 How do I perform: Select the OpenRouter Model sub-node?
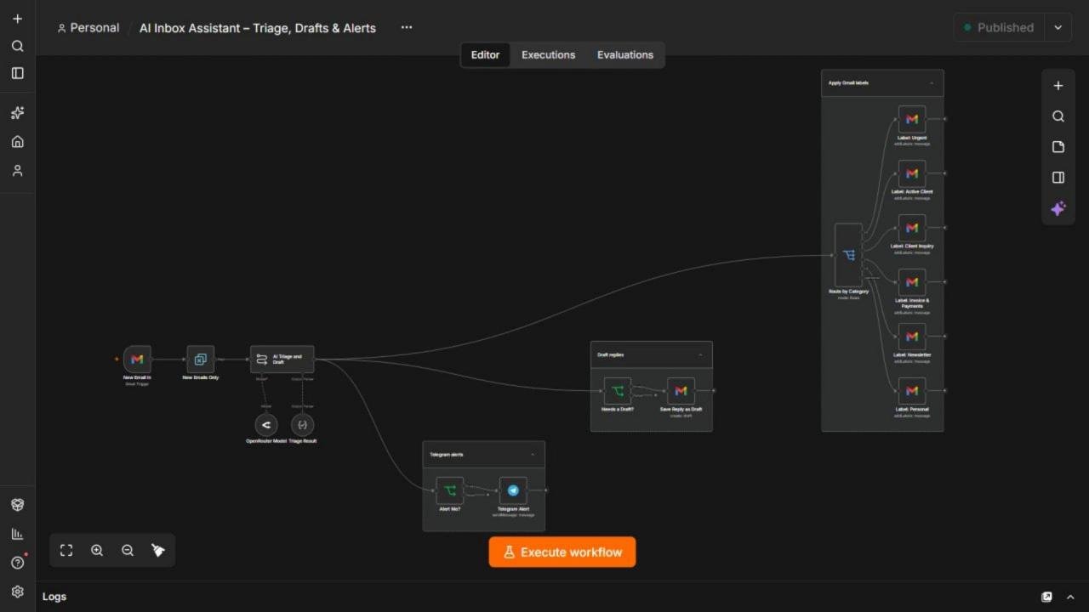[266, 424]
